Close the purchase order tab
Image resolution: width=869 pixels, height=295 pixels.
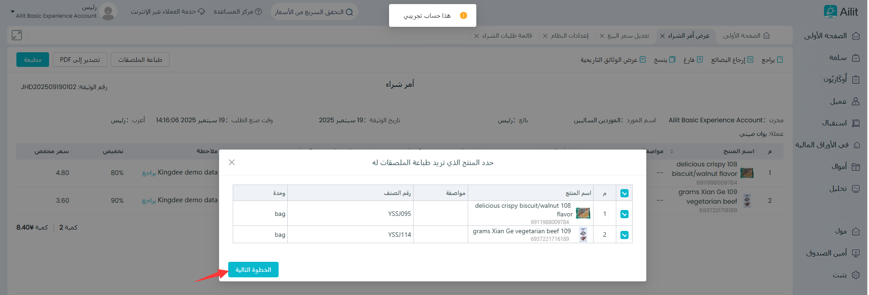(662, 36)
